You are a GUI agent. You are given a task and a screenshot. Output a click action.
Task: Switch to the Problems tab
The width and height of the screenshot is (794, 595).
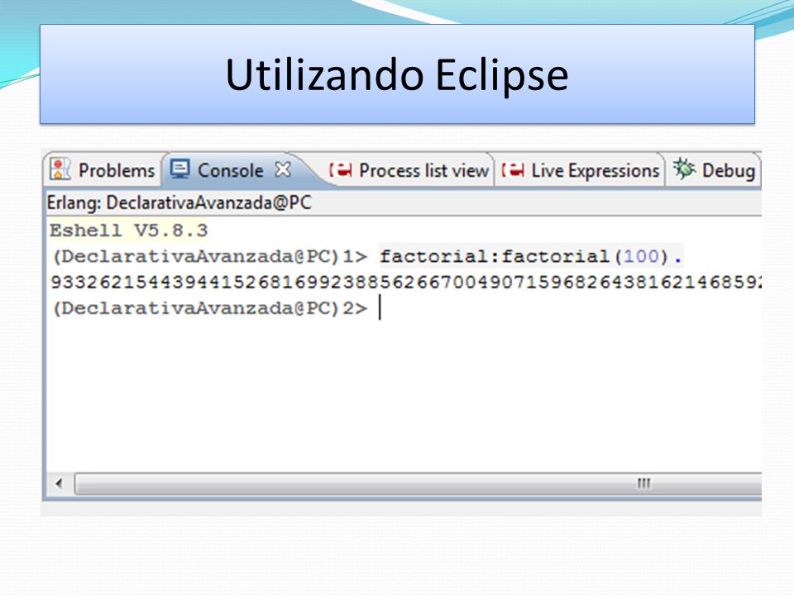103,170
